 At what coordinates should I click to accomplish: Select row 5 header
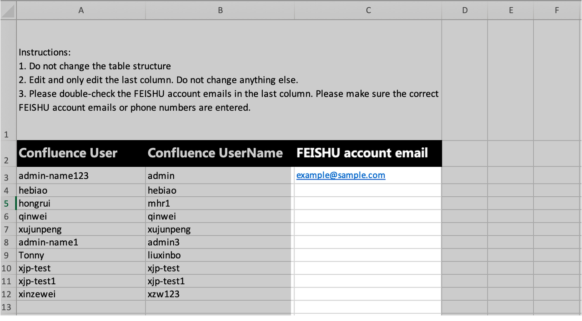click(x=7, y=204)
